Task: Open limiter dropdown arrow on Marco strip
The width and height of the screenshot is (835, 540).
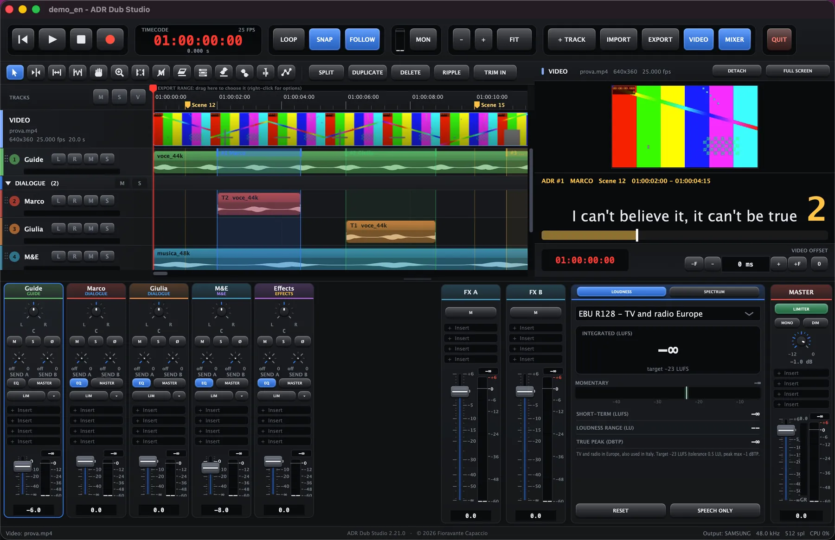Action: pyautogui.click(x=116, y=396)
